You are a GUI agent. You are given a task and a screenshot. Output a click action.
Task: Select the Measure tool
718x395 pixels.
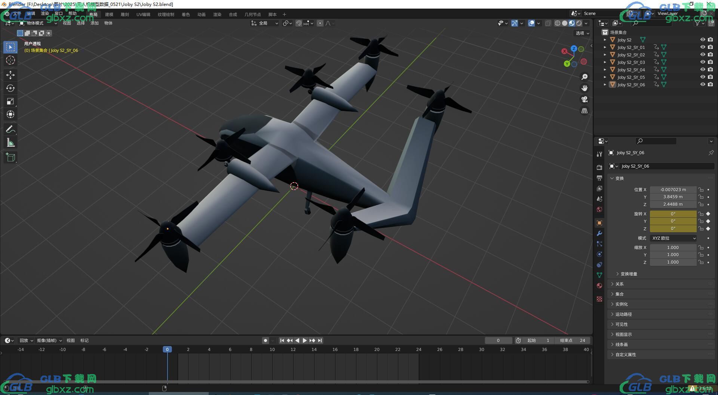click(x=10, y=142)
